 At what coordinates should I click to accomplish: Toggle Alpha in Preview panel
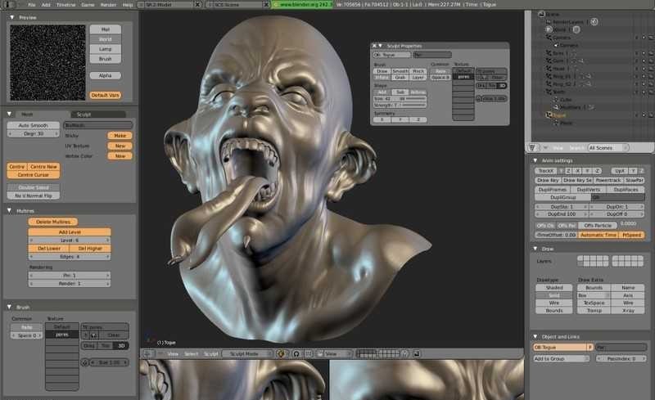(x=106, y=75)
